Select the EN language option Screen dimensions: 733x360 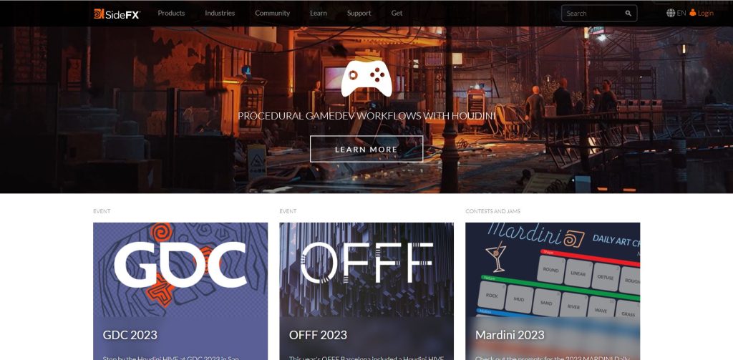tap(681, 13)
